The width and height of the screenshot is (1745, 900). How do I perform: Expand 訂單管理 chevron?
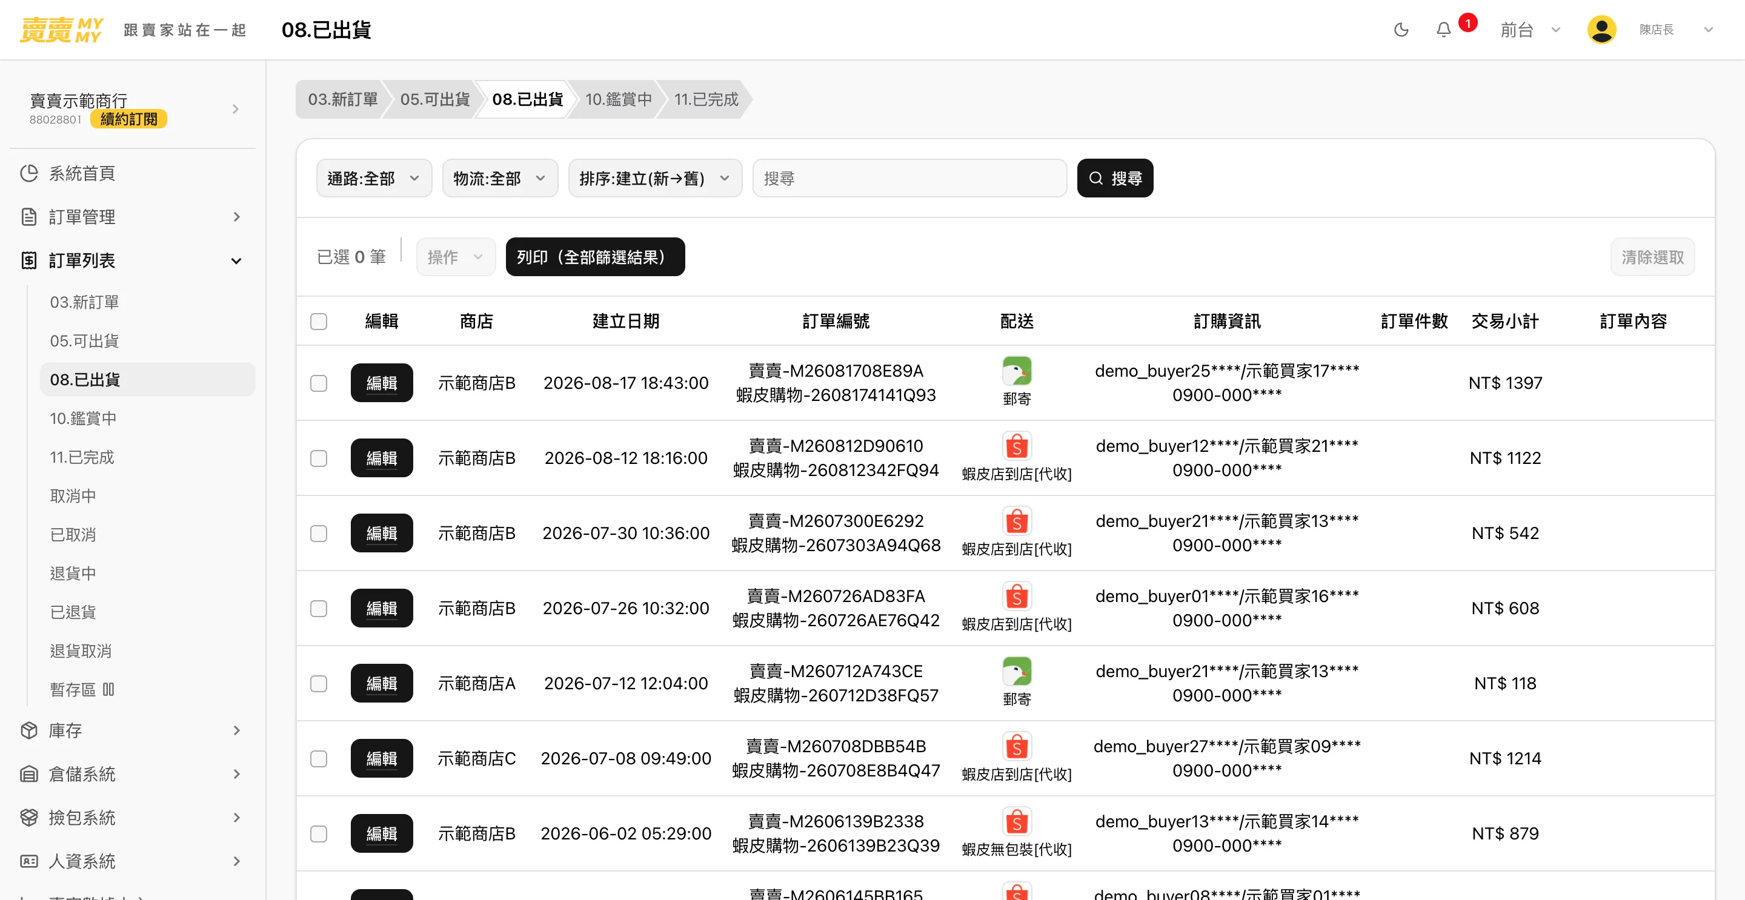point(236,217)
